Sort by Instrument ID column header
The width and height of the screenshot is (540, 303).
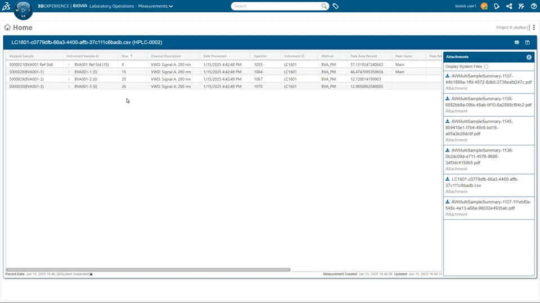(x=294, y=56)
